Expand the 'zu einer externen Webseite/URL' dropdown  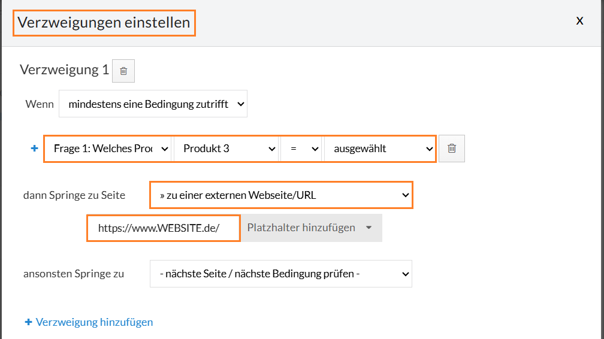(280, 195)
